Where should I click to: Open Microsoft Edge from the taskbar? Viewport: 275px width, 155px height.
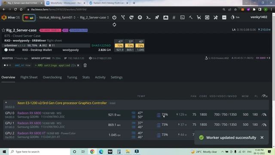[101, 152]
